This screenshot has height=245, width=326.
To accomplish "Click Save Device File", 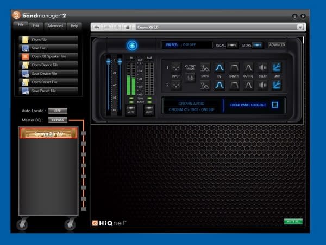I will click(x=48, y=74).
